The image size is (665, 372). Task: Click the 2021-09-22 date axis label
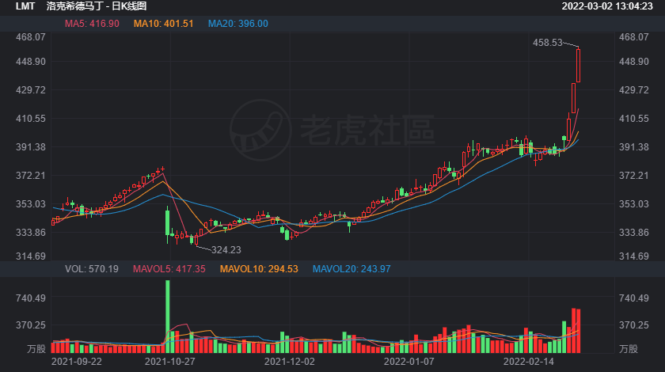click(76, 362)
